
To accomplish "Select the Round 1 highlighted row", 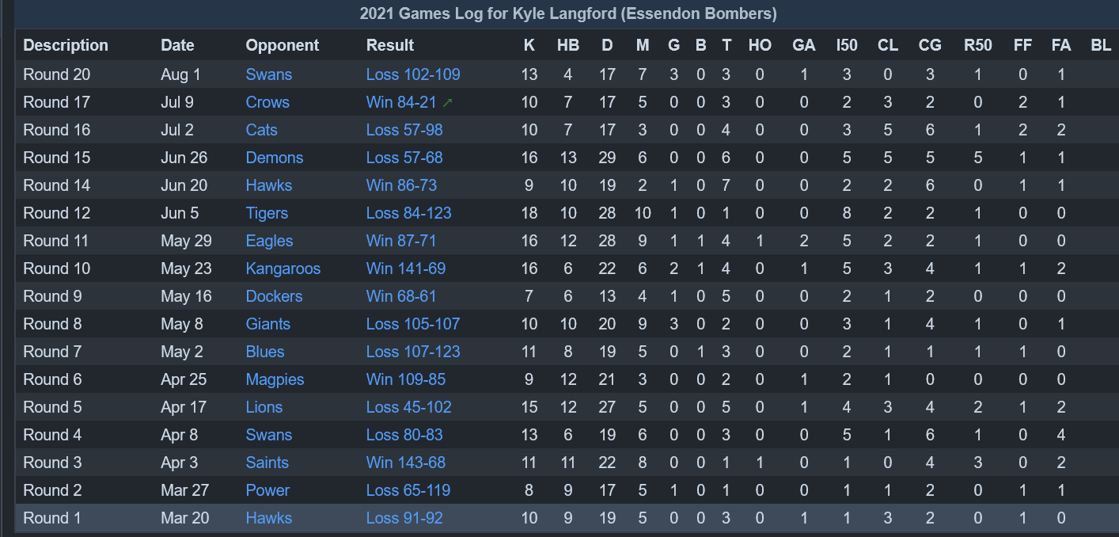I will click(567, 518).
